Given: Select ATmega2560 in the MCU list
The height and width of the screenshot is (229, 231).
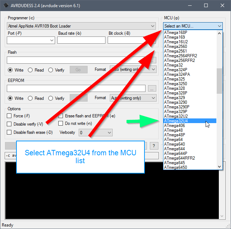Looking at the screenshot, I should (190, 47).
